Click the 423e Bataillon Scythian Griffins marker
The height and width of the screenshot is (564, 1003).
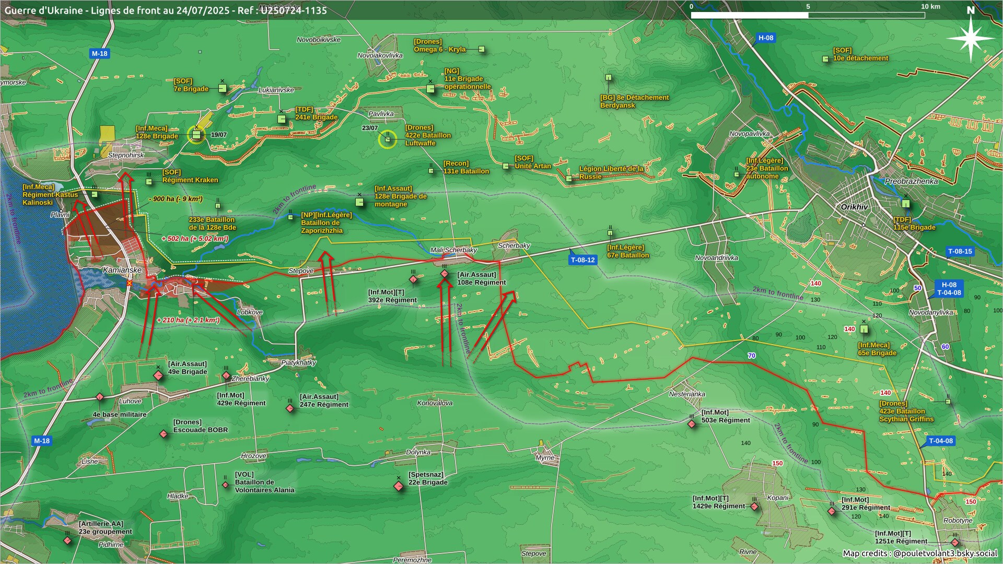948,402
